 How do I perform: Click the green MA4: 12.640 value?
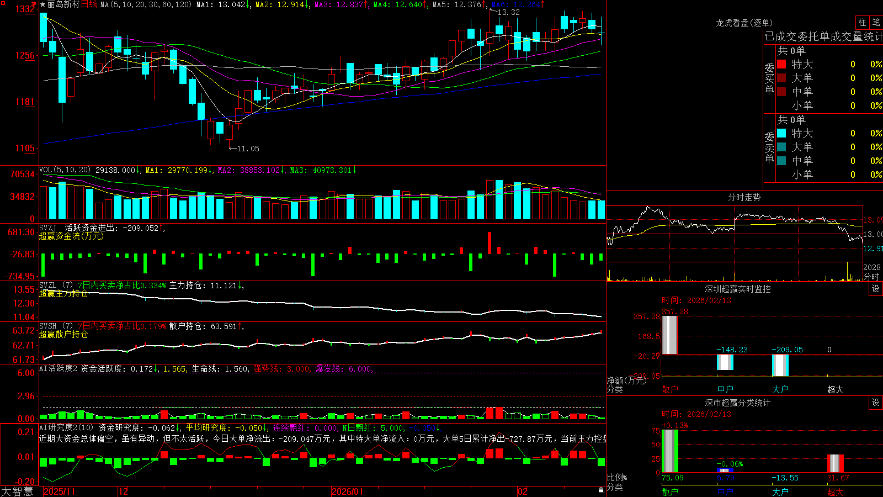coord(400,4)
